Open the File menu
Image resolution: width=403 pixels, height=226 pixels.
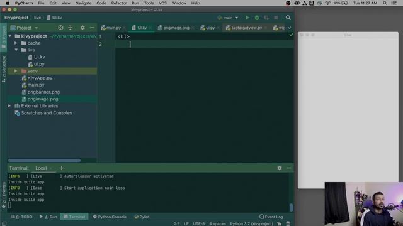(x=41, y=3)
